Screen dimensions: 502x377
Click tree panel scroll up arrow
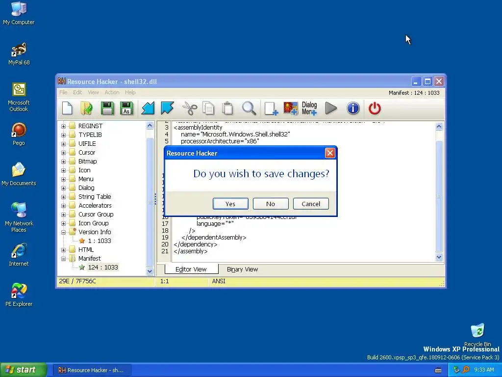[150, 126]
